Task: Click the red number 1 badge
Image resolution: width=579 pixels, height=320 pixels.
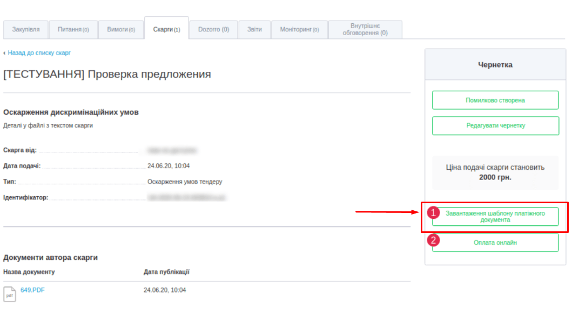Action: (x=434, y=213)
